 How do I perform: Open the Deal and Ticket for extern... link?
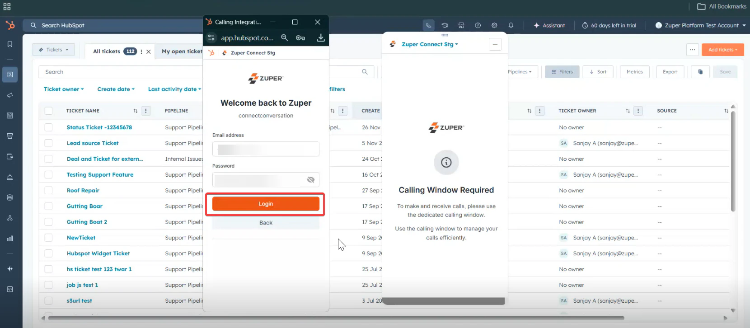pos(105,159)
